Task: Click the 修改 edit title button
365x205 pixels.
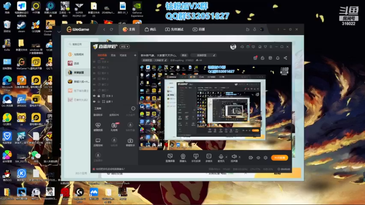Action: tap(184, 55)
